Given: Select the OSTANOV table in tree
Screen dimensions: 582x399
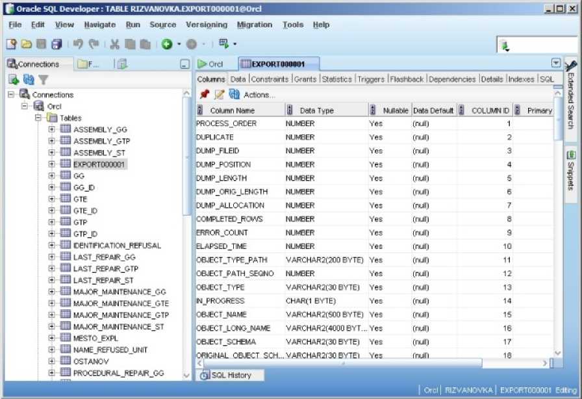Looking at the screenshot, I should (x=91, y=361).
